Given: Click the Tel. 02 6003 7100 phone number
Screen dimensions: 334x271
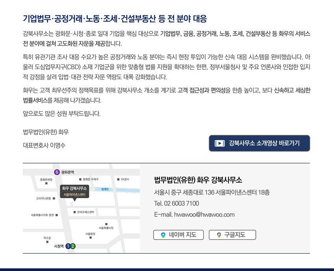Looking at the screenshot, I should click(176, 203).
